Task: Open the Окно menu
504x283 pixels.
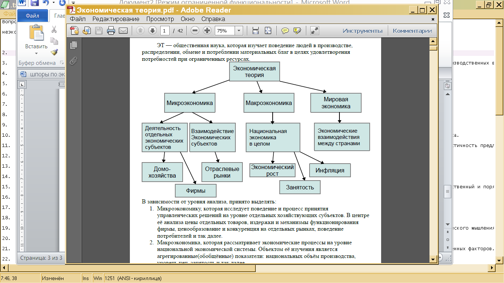Action: tap(188, 19)
